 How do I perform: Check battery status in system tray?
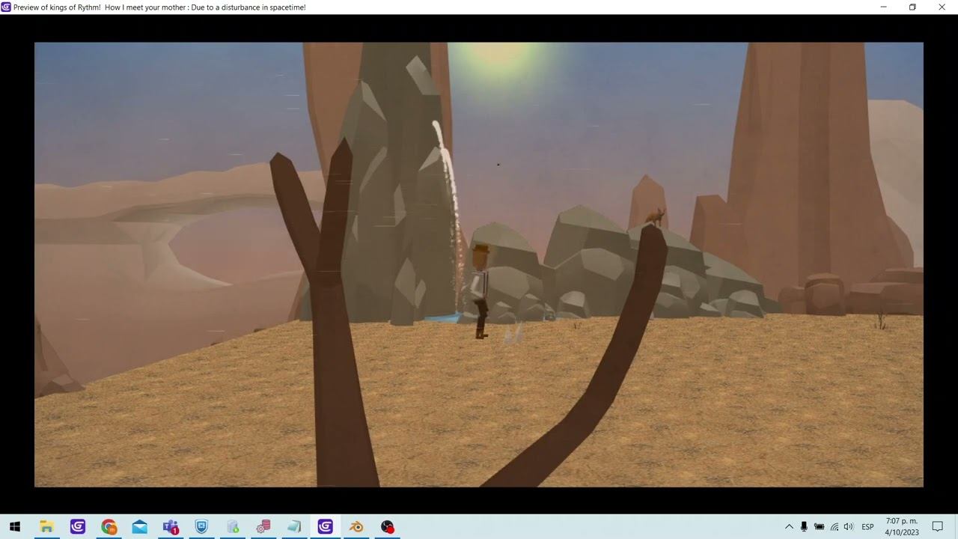[x=820, y=526]
